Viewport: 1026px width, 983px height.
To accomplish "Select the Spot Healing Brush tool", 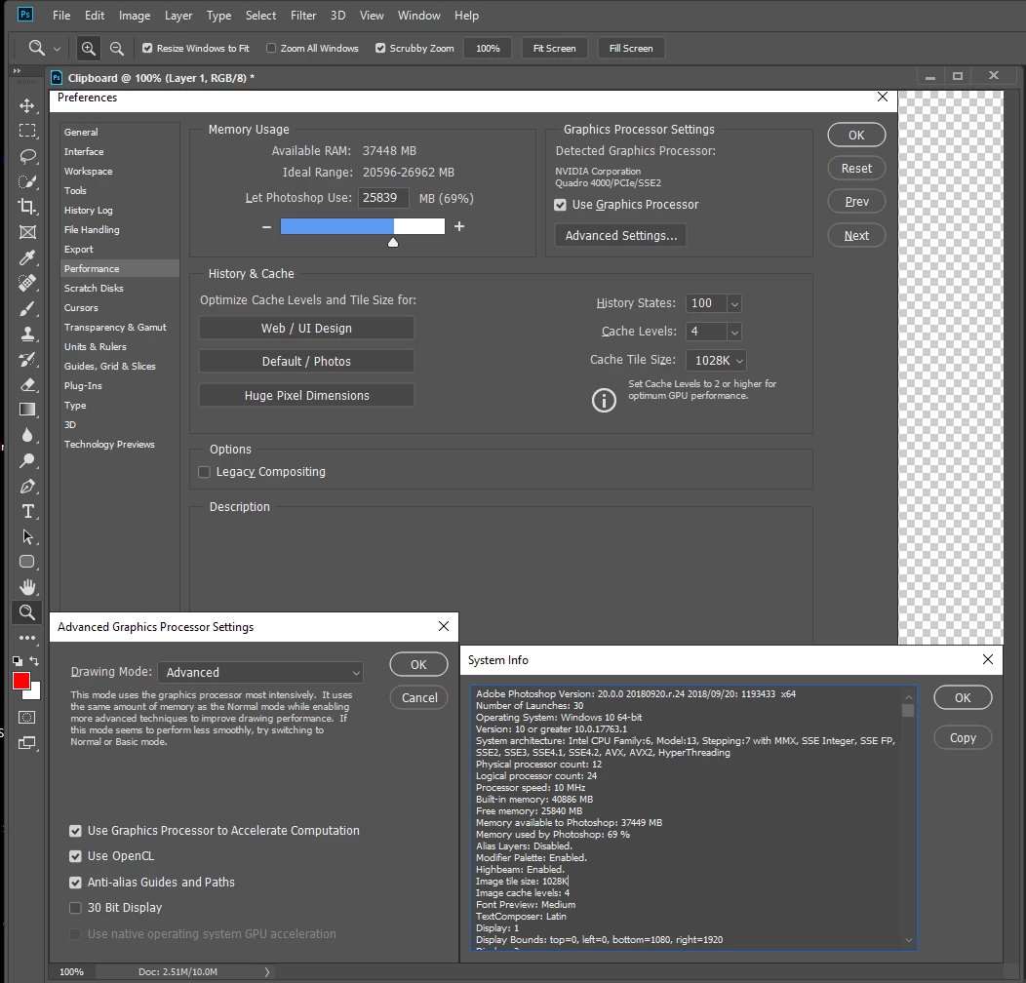I will click(27, 283).
